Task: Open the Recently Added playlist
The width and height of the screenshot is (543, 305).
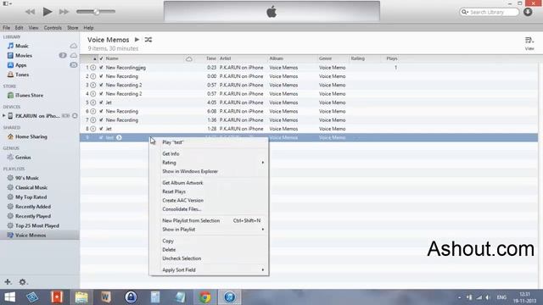Action: [x=33, y=207]
